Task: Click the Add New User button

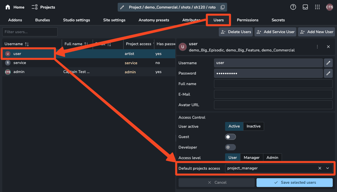Action: (316, 32)
